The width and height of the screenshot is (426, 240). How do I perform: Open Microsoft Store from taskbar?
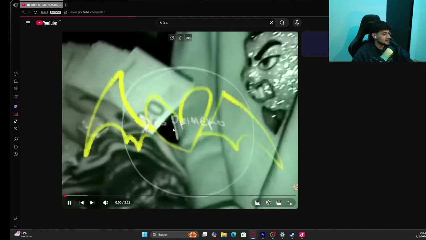[243, 235]
